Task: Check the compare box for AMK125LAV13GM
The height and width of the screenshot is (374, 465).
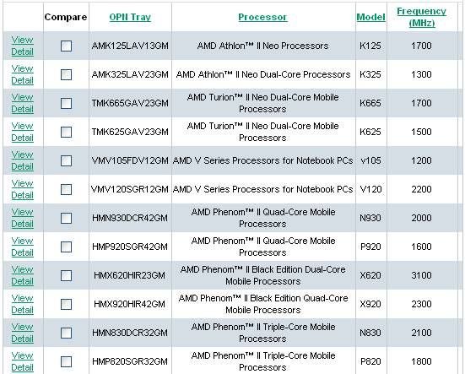Action: pos(66,46)
